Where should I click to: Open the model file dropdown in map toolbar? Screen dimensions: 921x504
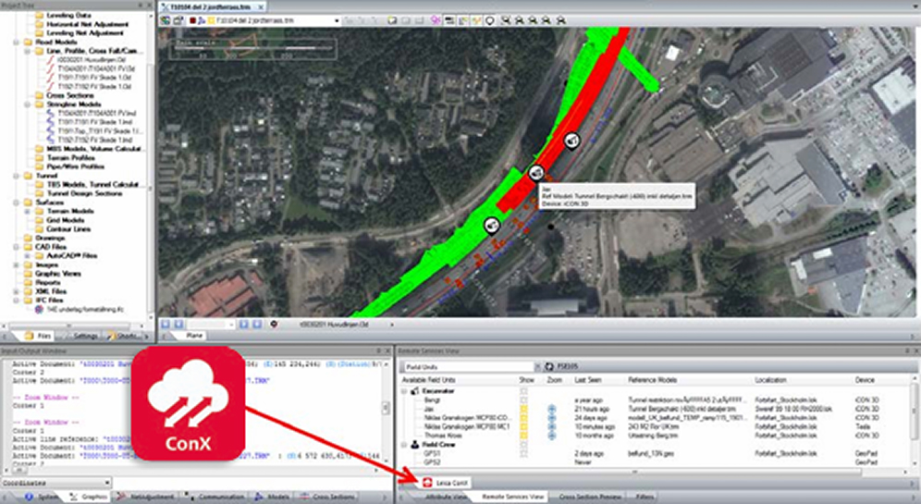[336, 19]
